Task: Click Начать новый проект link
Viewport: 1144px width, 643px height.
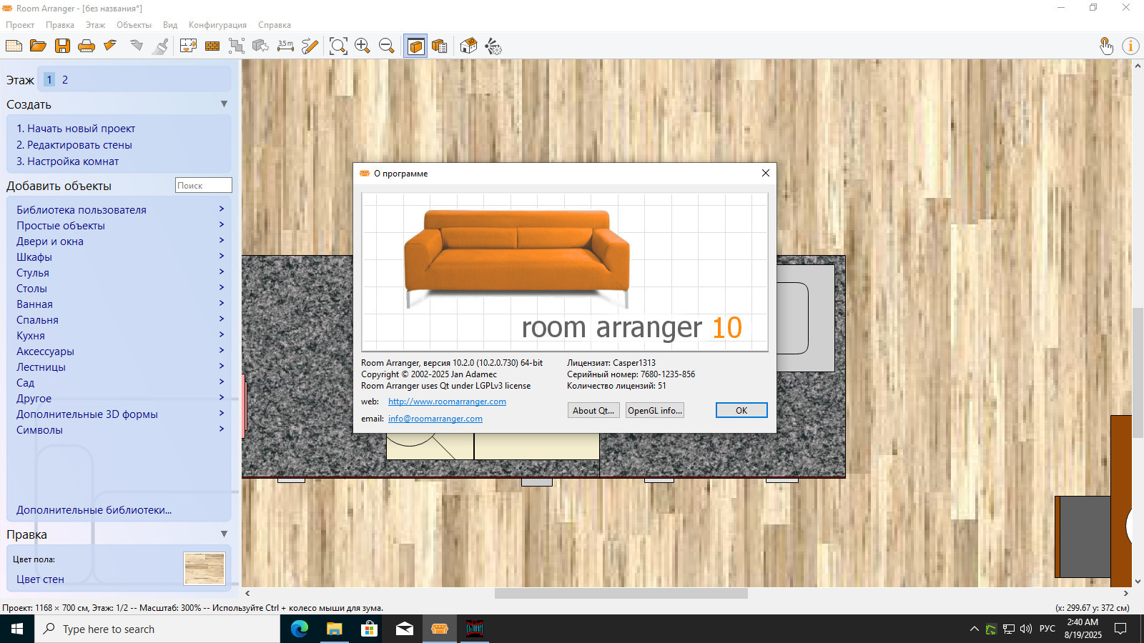Action: 76,129
